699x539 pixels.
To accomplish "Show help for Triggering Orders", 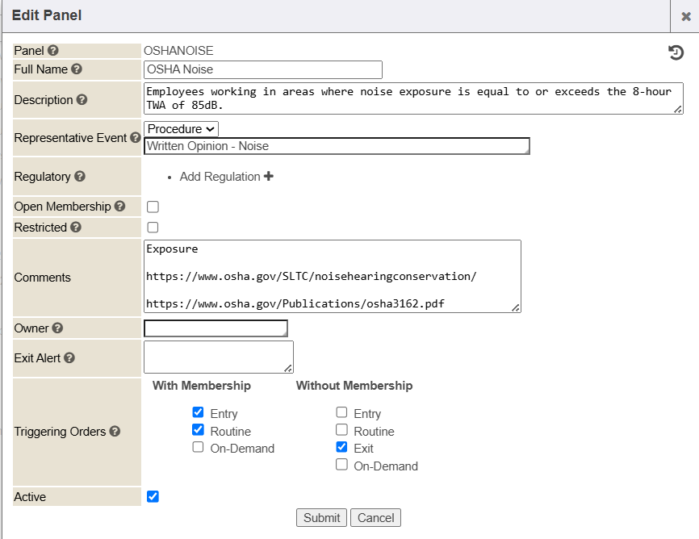I will pyautogui.click(x=115, y=432).
